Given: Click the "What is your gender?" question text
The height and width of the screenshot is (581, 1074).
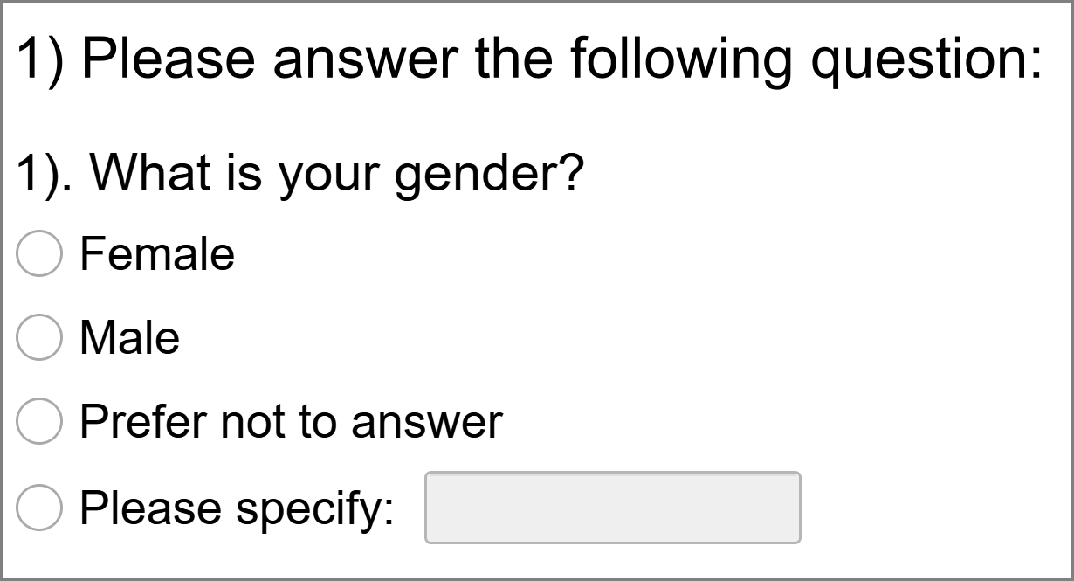Looking at the screenshot, I should [337, 173].
